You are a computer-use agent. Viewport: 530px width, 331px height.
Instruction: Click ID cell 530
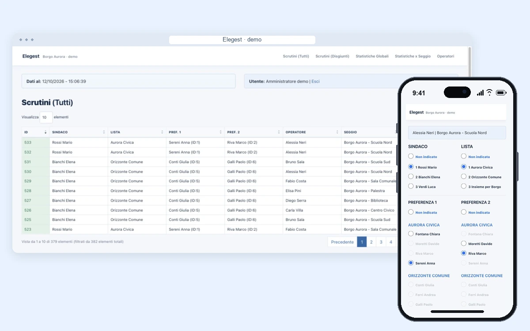(x=36, y=172)
